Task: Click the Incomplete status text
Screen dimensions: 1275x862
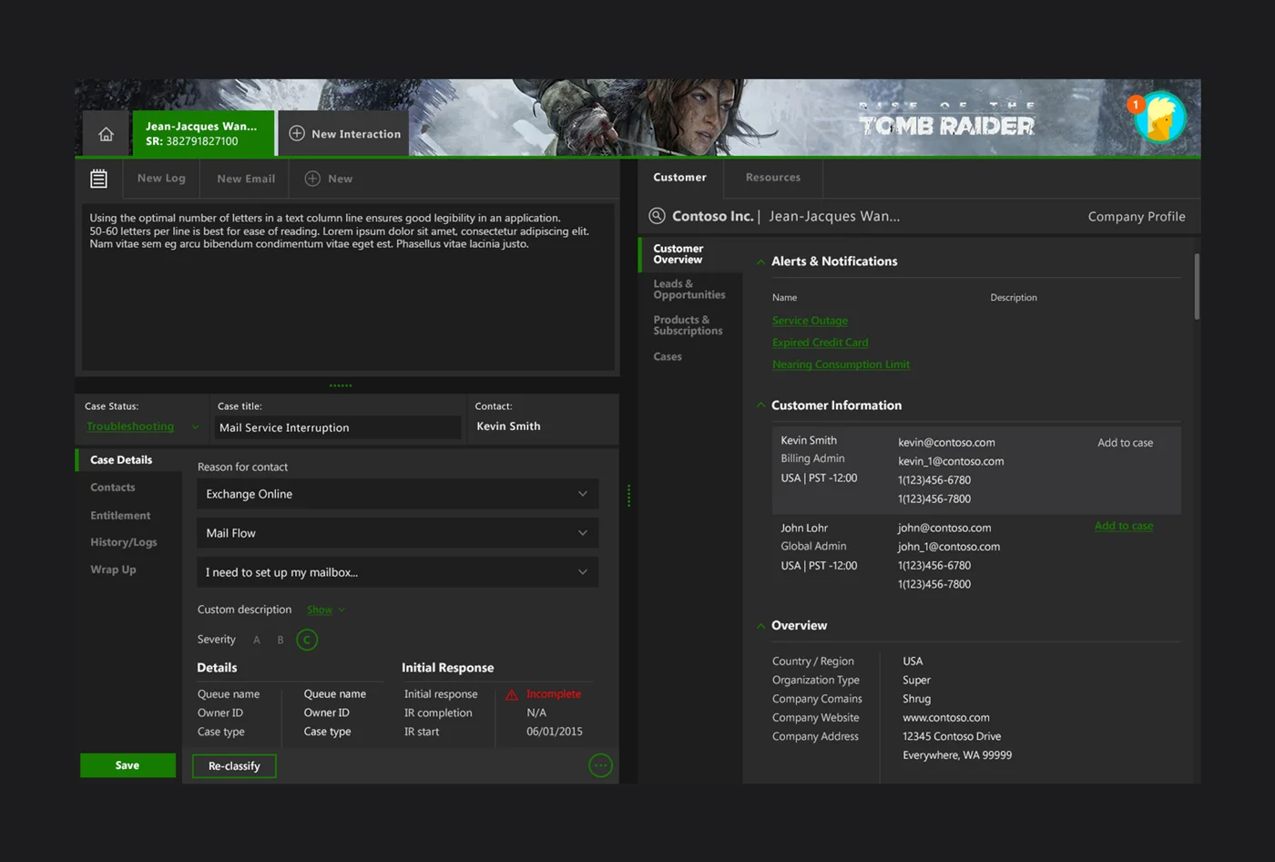Action: tap(554, 694)
